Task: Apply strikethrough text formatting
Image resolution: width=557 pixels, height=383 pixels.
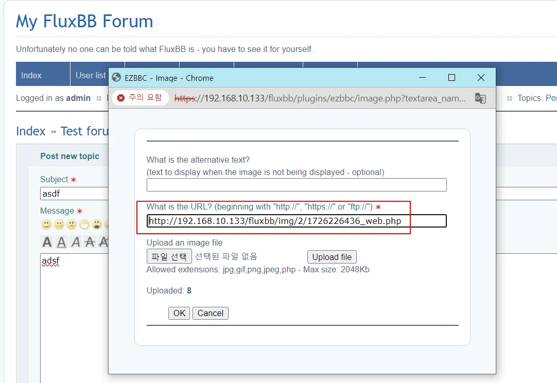Action: (x=90, y=242)
